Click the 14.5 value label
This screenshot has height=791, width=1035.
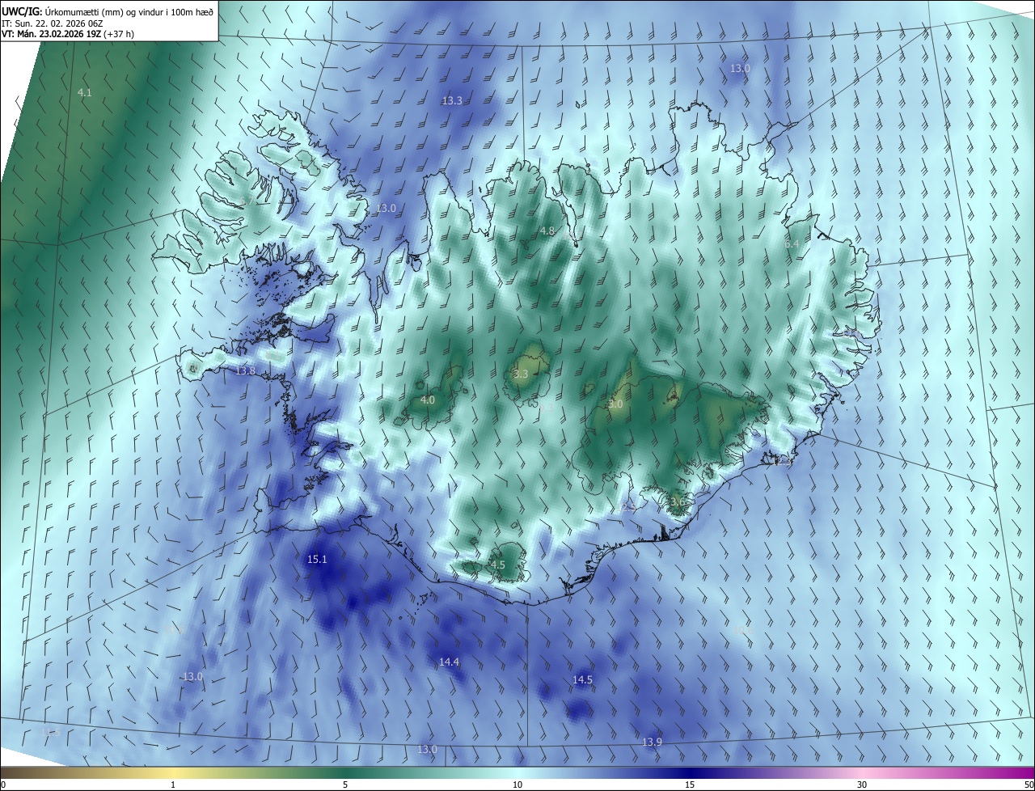pyautogui.click(x=582, y=680)
